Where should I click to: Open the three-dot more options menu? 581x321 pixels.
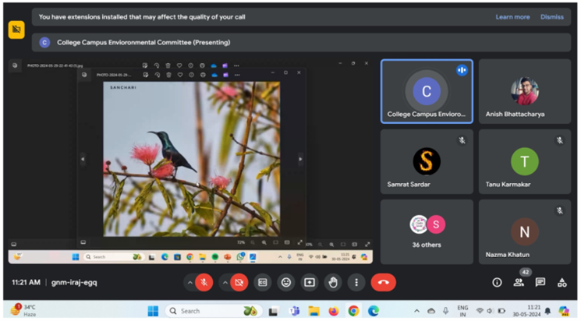pyautogui.click(x=356, y=282)
